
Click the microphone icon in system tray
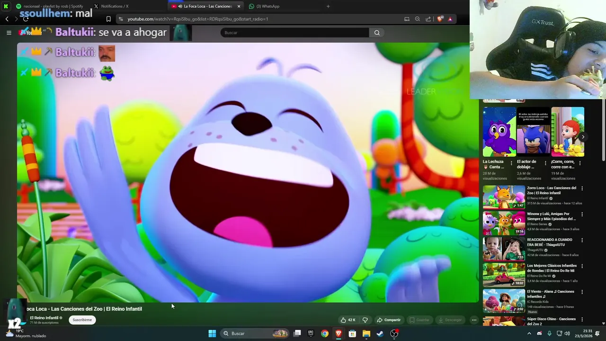(x=549, y=333)
